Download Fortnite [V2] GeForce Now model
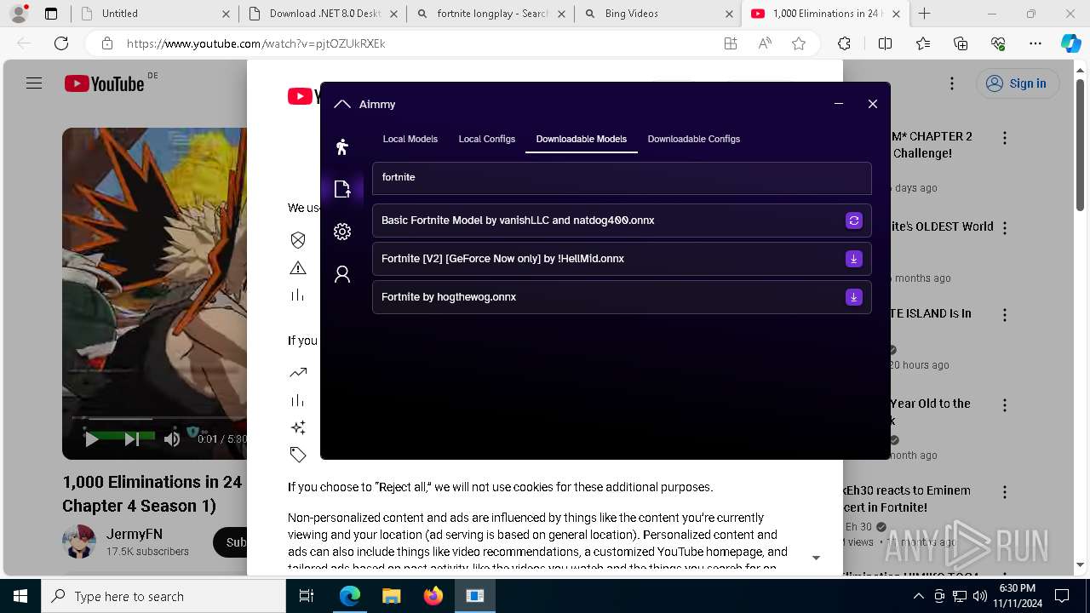This screenshot has height=613, width=1090. tap(853, 259)
